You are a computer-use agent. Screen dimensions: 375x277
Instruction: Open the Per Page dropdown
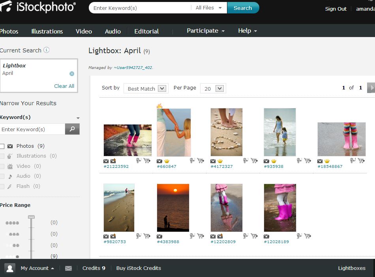(x=212, y=89)
